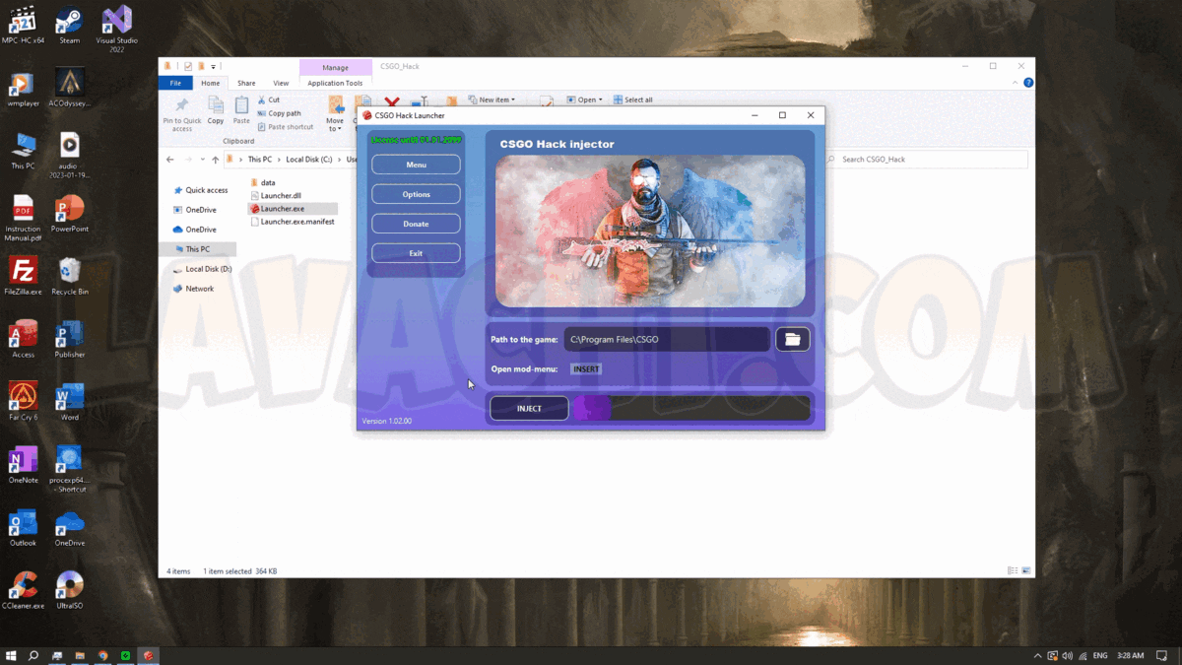
Task: Browse for game folder with the folder icon
Action: click(792, 339)
